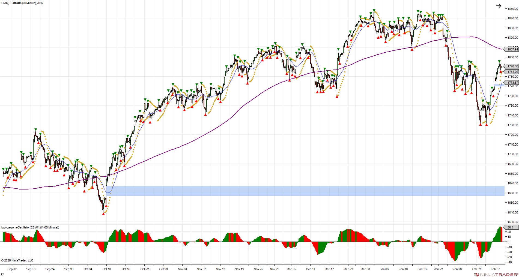Image resolution: width=519 pixels, height=277 pixels.
Task: Click the © 2020 NinjaTrader, LLC text
Action: point(17,260)
